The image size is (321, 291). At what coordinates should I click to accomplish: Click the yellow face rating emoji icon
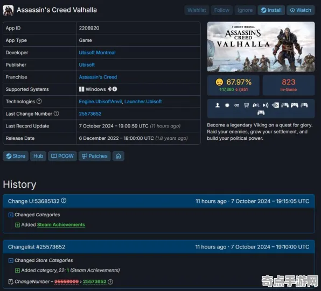pos(219,82)
